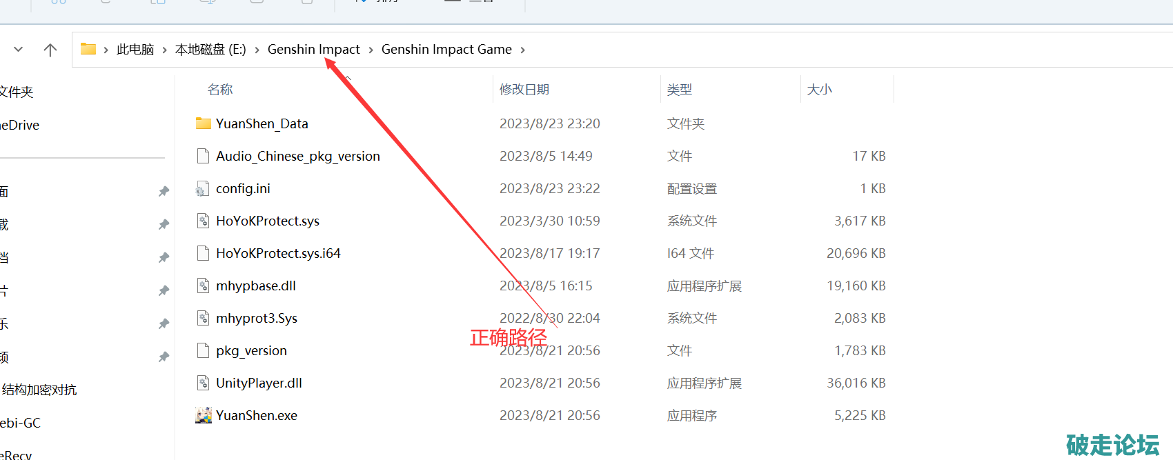Sort by the 修改日期 column header
Viewport: 1173px width, 460px height.
524,90
